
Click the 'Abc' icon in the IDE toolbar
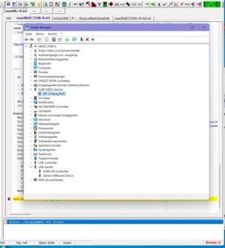75,4
